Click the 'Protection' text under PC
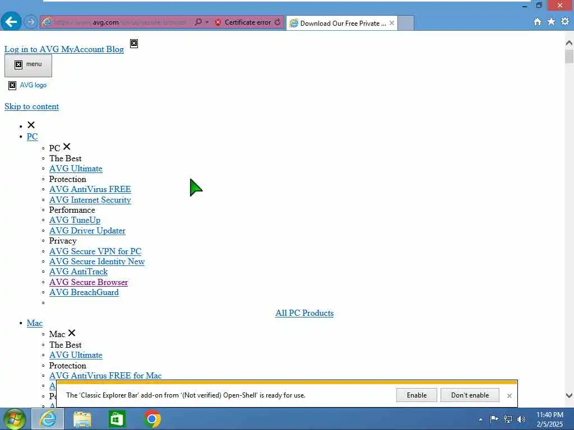Viewport: 574px width, 430px height. point(68,179)
